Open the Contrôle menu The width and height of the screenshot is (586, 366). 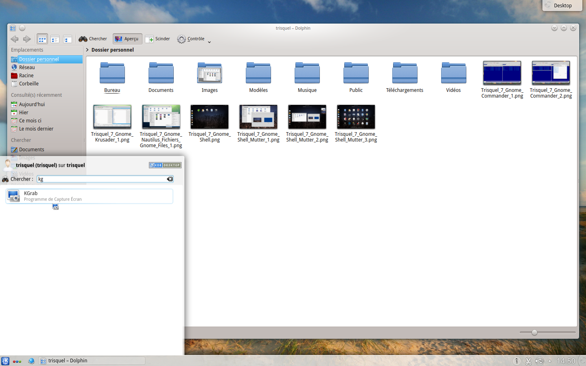pos(191,39)
